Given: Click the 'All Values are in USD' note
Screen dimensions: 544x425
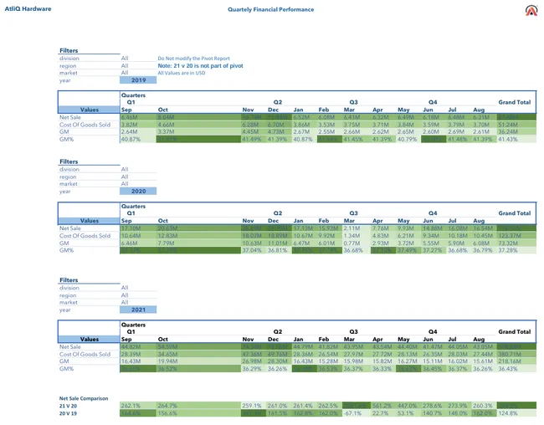Looking at the screenshot, I should [182, 73].
